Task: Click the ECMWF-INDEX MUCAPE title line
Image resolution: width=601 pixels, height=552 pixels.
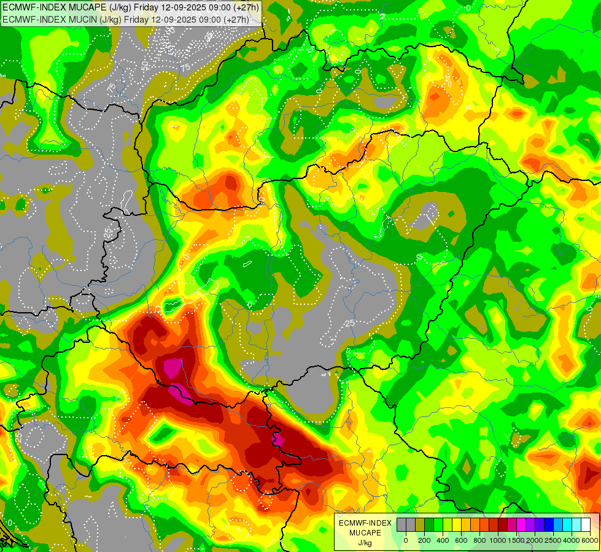Action: [131, 7]
